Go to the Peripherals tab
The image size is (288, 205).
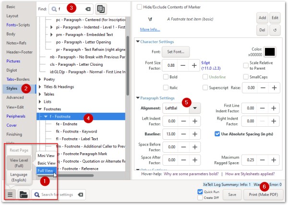tap(16, 116)
